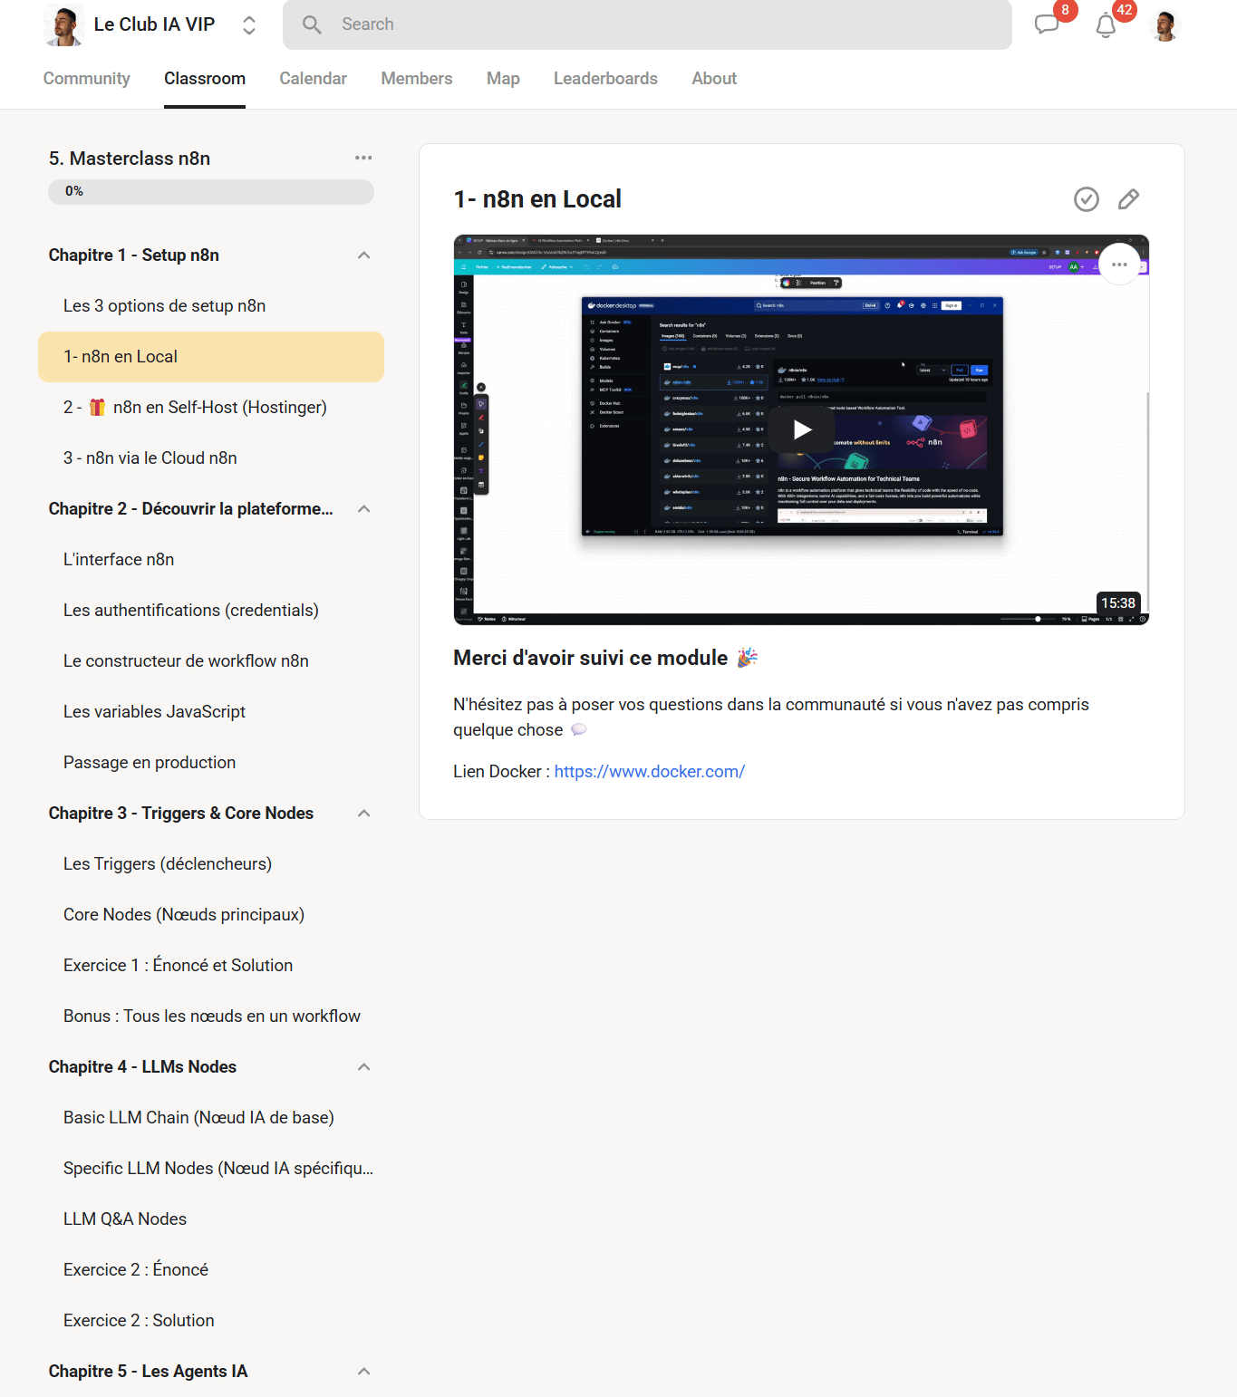
Task: Collapse the Chapitre 3 - Triggers & Core Nodes section
Action: [363, 814]
